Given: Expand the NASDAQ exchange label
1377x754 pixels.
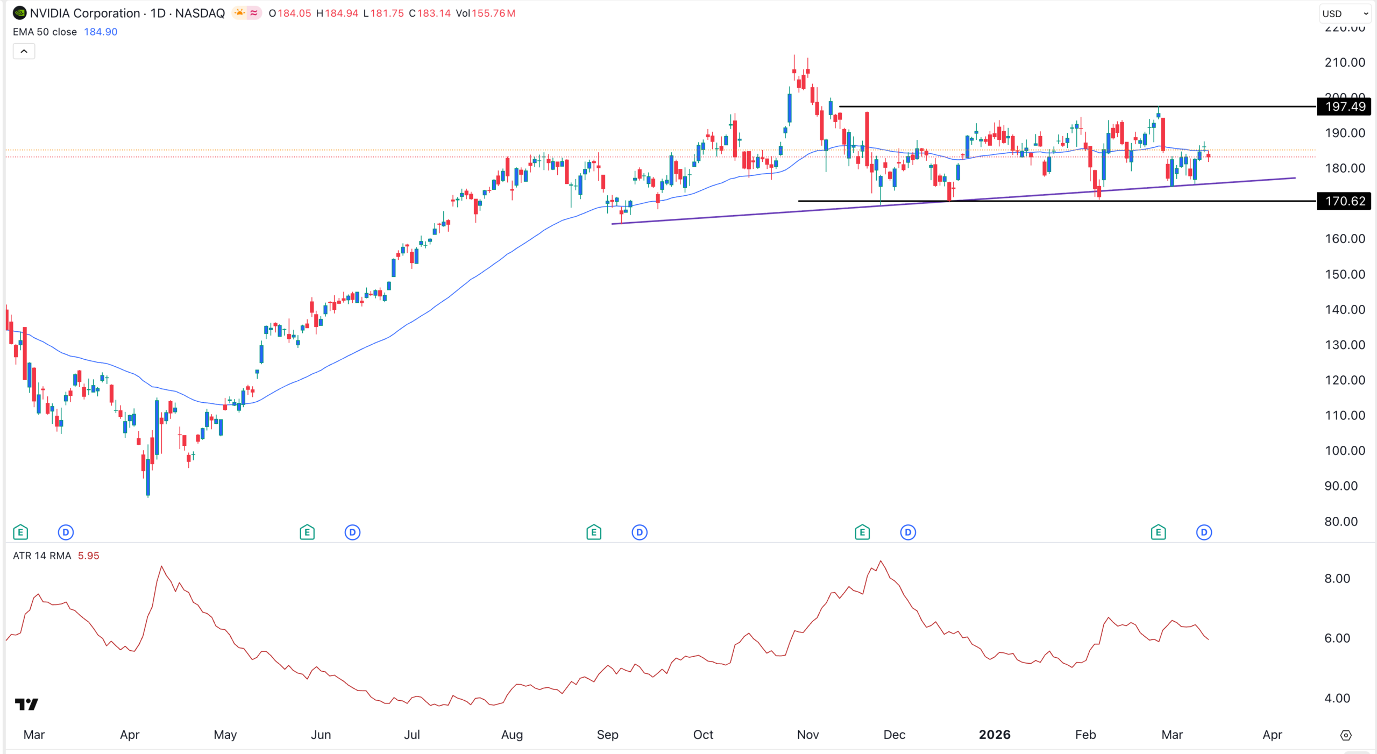Looking at the screenshot, I should tap(203, 13).
